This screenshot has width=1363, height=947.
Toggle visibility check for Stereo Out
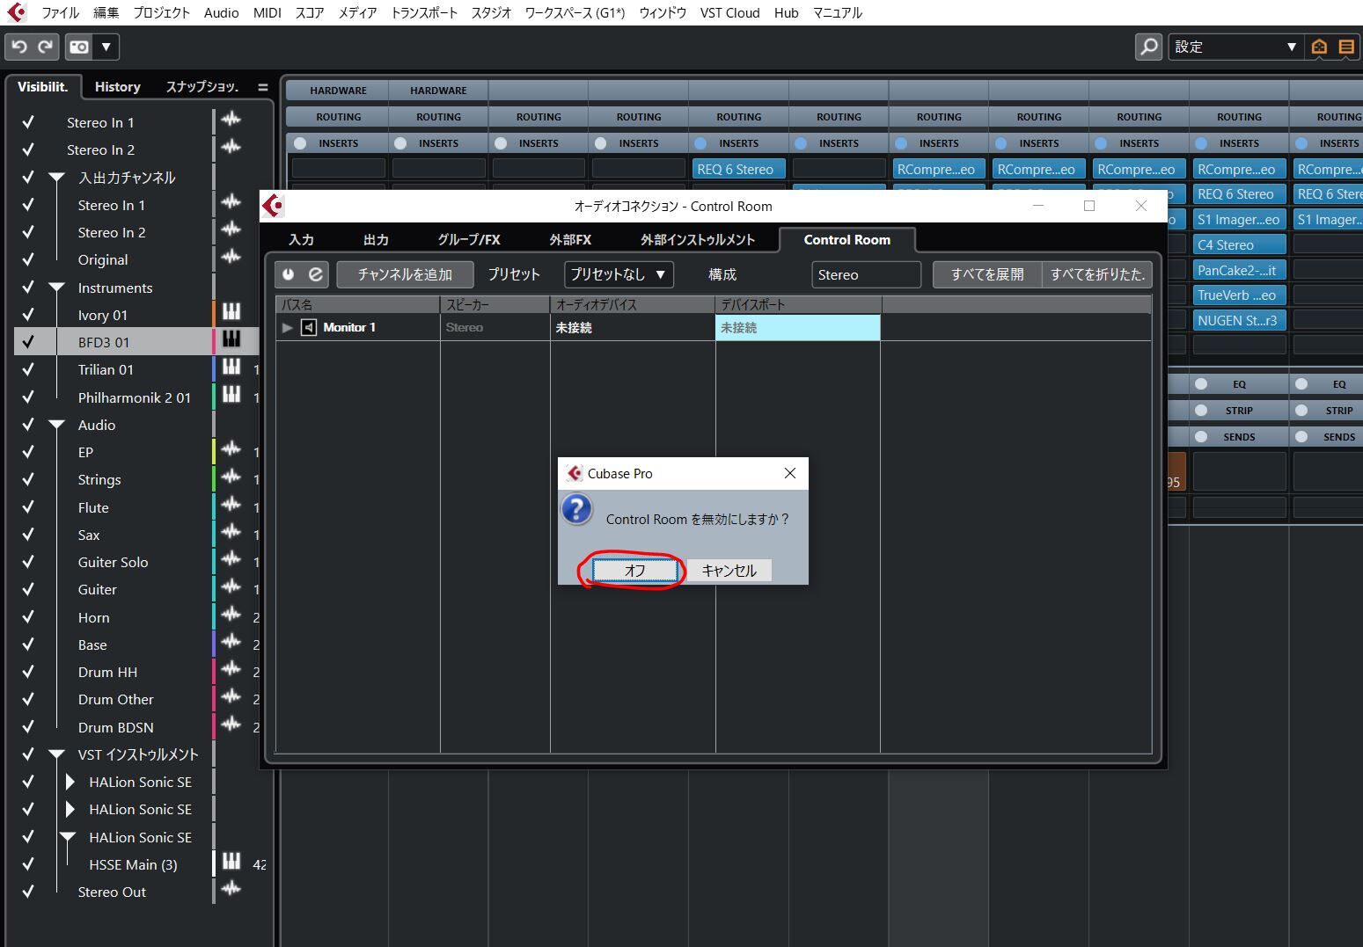(x=28, y=892)
